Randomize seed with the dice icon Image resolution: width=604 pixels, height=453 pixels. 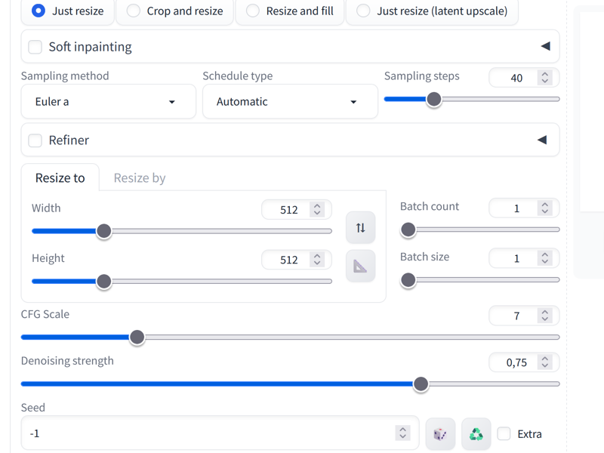pyautogui.click(x=440, y=434)
